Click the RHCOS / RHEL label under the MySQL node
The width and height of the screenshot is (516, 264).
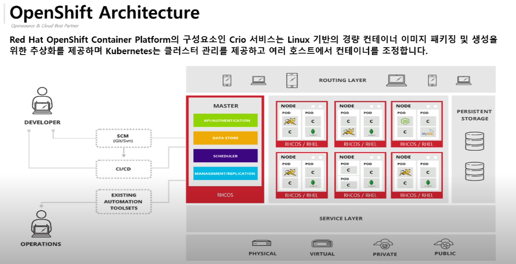417,144
